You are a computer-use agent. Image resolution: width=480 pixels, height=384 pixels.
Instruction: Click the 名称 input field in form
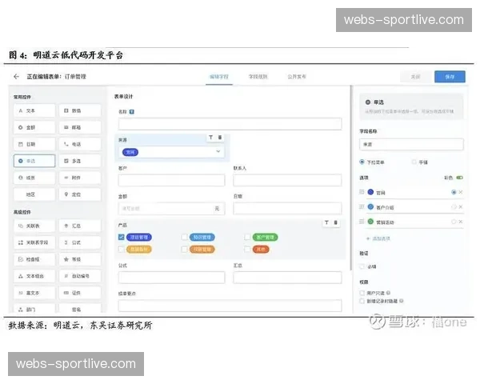(230, 124)
